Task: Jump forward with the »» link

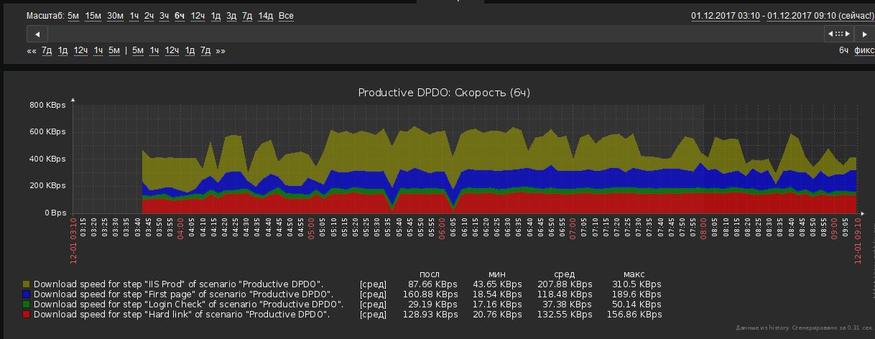Action: [221, 50]
